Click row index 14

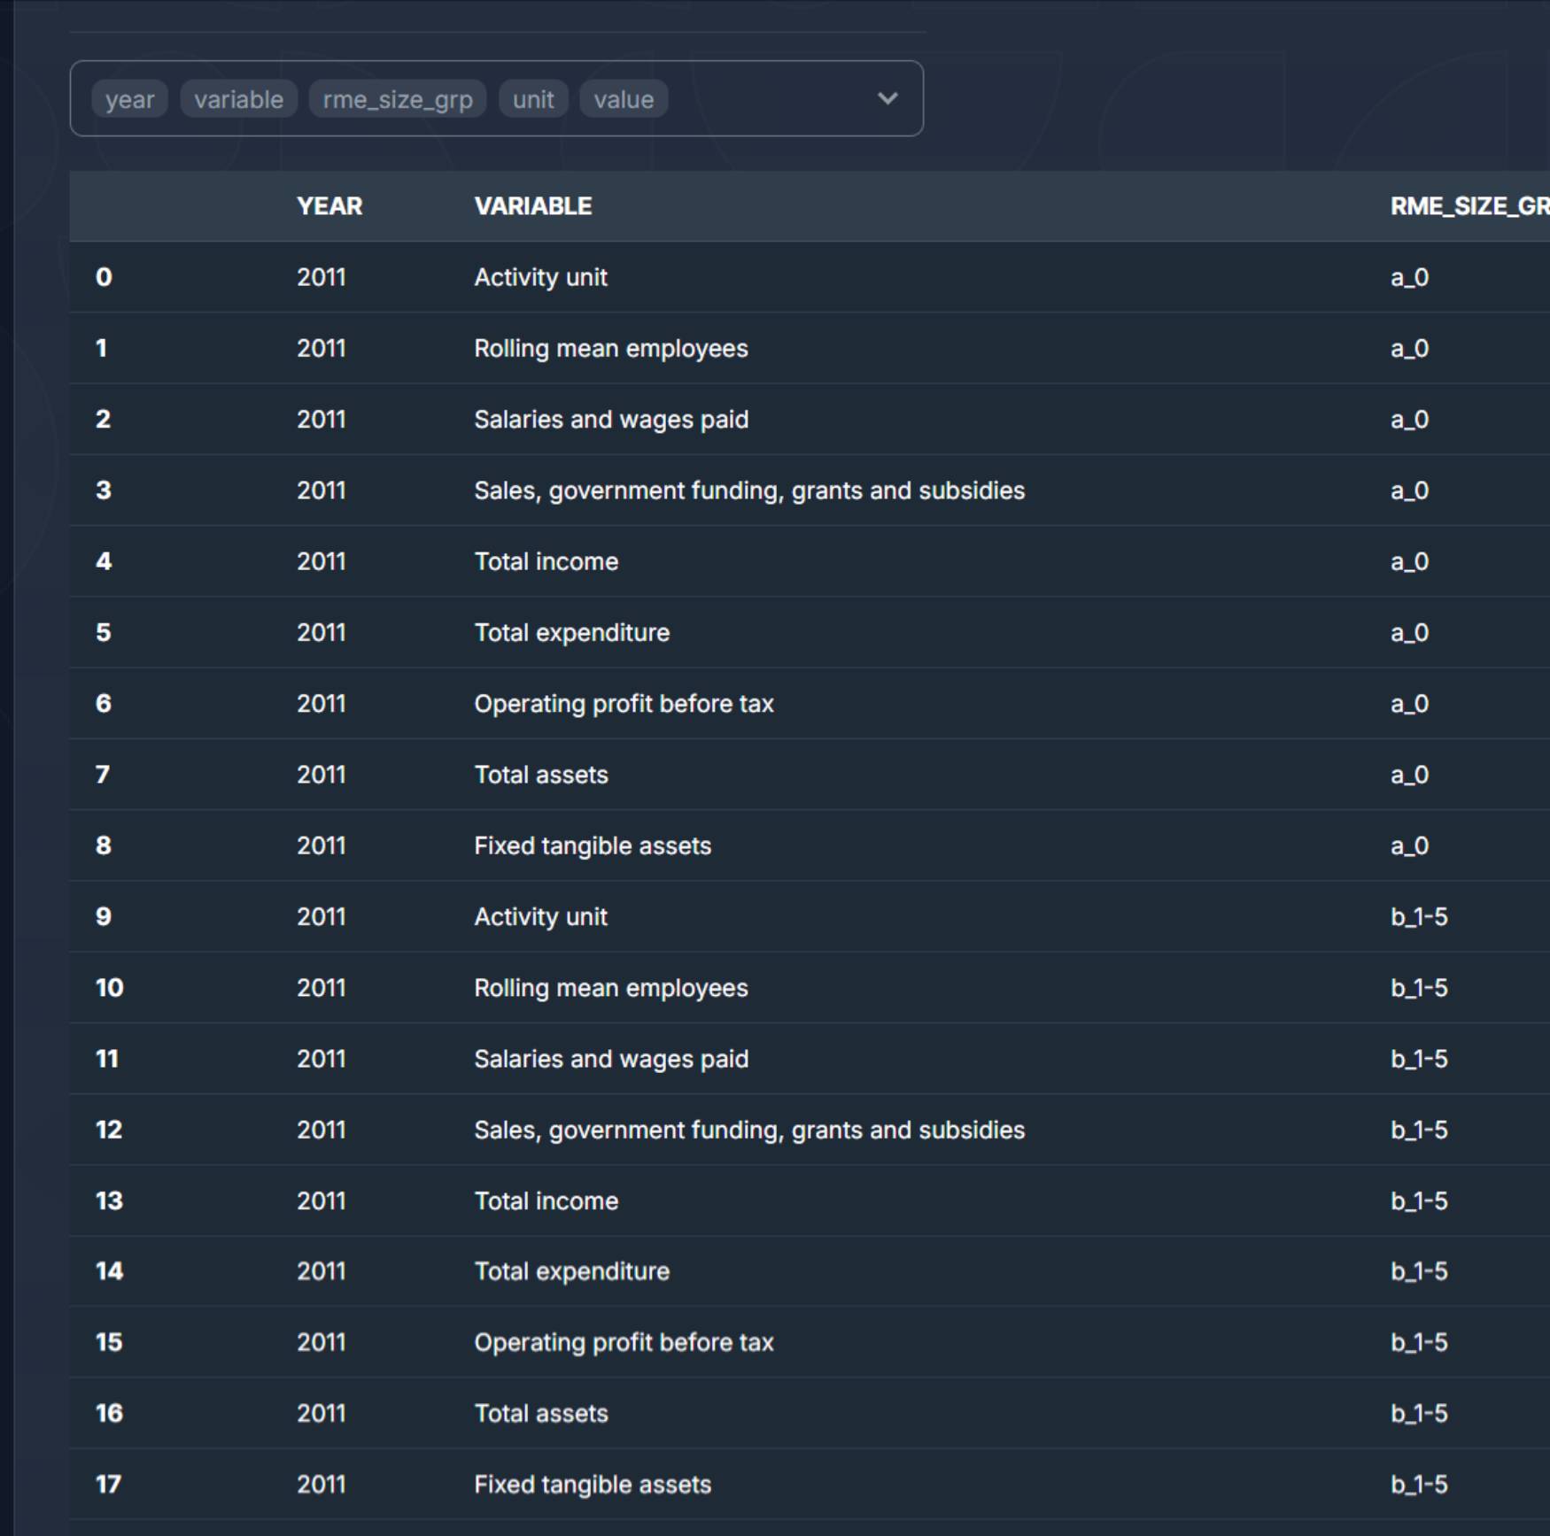[x=109, y=1271]
